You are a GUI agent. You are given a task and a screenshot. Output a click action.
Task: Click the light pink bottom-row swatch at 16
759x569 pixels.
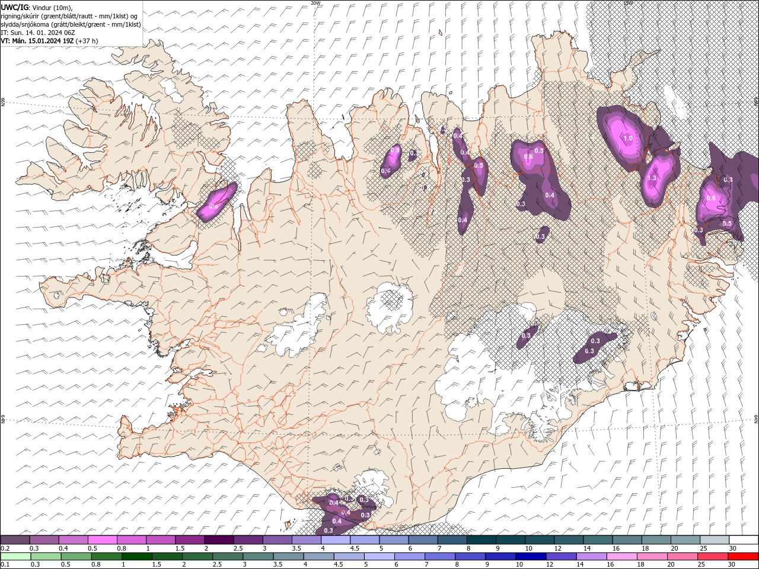621,557
